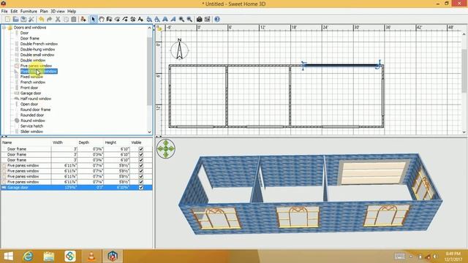Sort furniture list by Height column header
This screenshot has height=263, width=468.
point(117,142)
